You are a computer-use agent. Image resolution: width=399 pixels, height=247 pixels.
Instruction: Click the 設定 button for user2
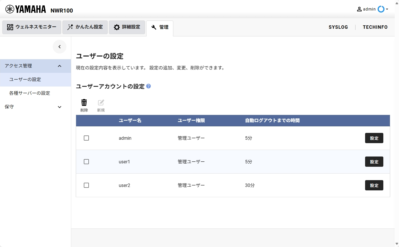click(x=374, y=185)
